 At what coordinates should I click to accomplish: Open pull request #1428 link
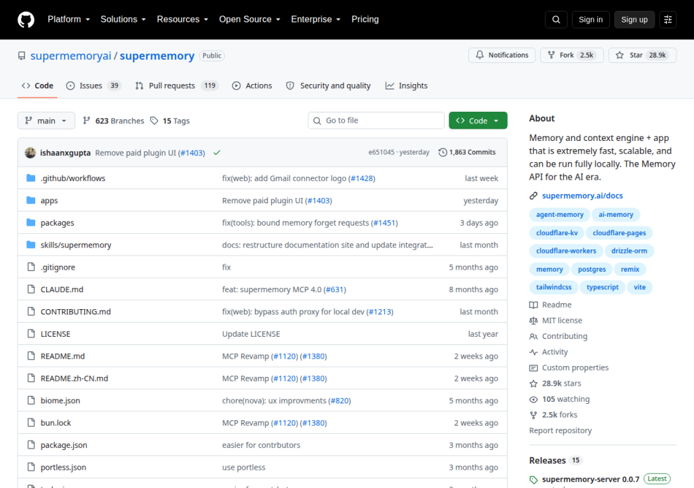[362, 178]
